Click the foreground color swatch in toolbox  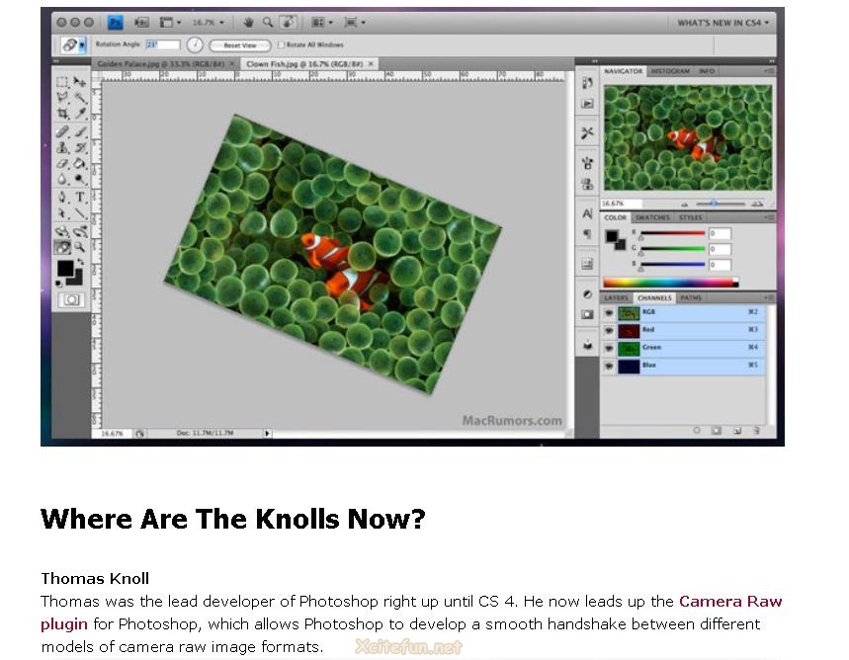point(65,268)
